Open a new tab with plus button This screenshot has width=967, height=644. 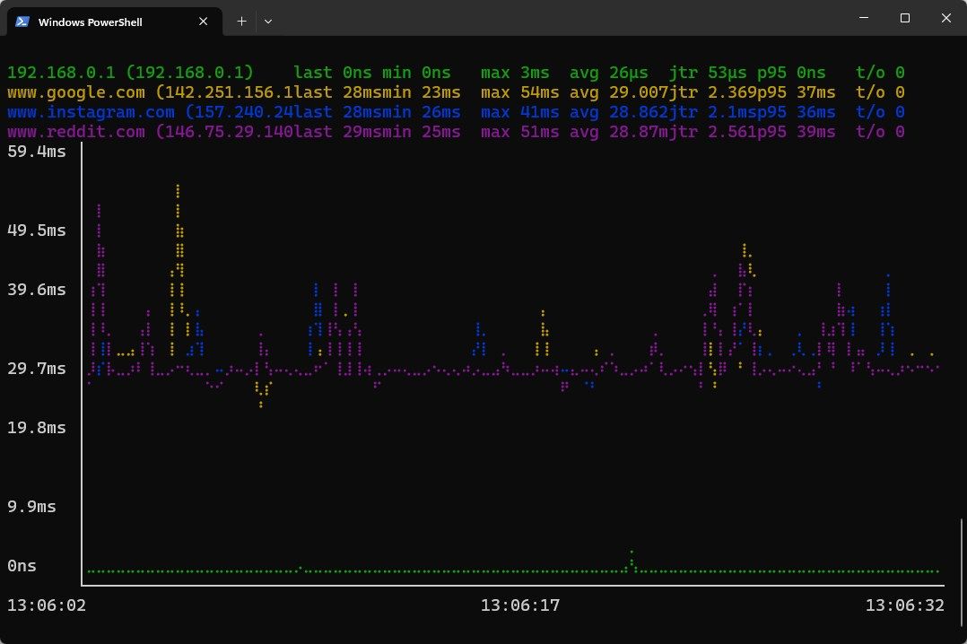click(242, 21)
